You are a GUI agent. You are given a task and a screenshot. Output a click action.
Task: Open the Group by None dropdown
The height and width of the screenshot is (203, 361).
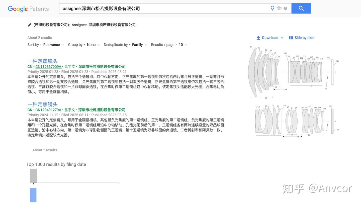pos(93,45)
